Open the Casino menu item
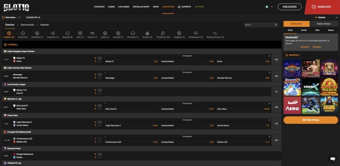Viewport: 340px width, 166px height. click(111, 7)
